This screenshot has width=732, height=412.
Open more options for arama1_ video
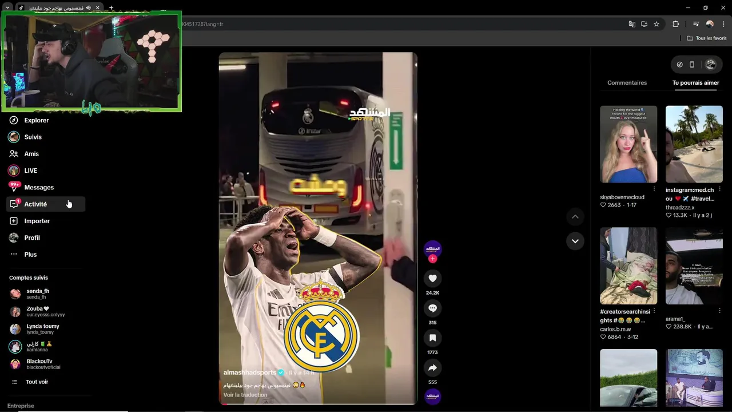coord(719,311)
